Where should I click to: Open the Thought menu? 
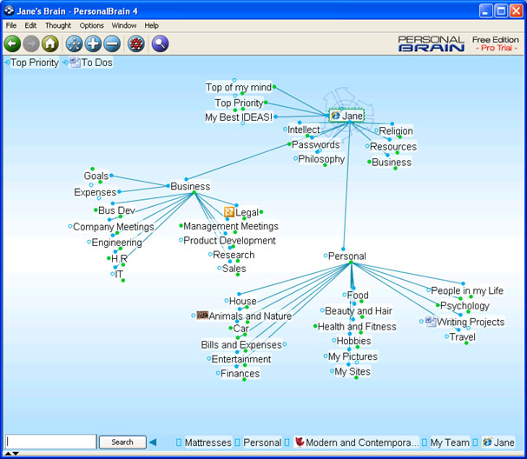point(58,25)
